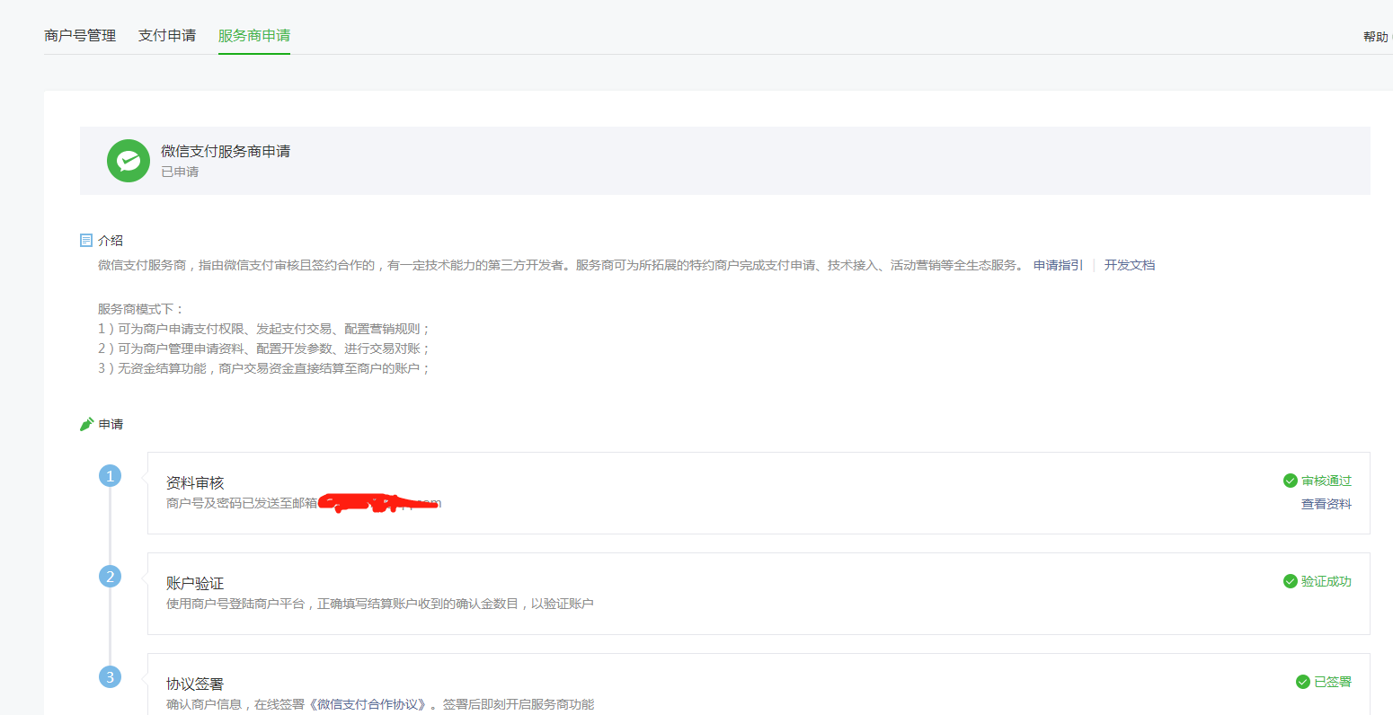Switch to the 商户号管理 tab

click(80, 35)
